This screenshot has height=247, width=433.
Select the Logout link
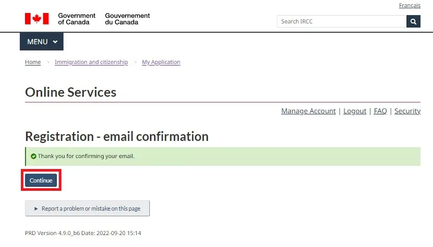(x=355, y=111)
